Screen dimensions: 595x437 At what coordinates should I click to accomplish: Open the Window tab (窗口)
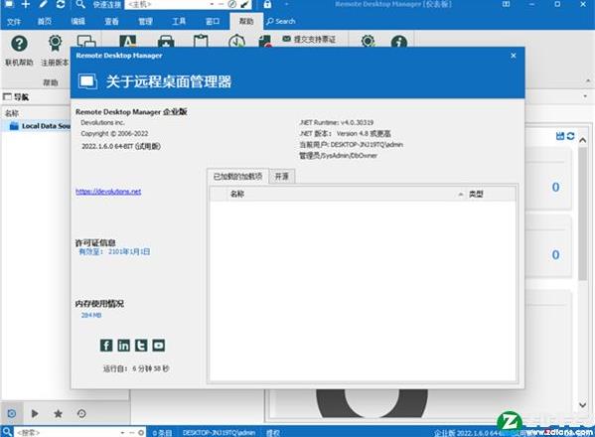point(213,21)
